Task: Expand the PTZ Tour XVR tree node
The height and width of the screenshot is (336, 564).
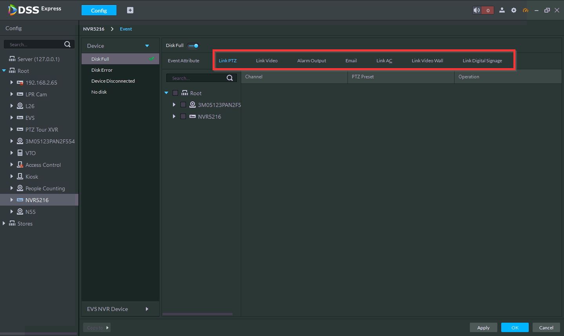Action: click(x=12, y=129)
